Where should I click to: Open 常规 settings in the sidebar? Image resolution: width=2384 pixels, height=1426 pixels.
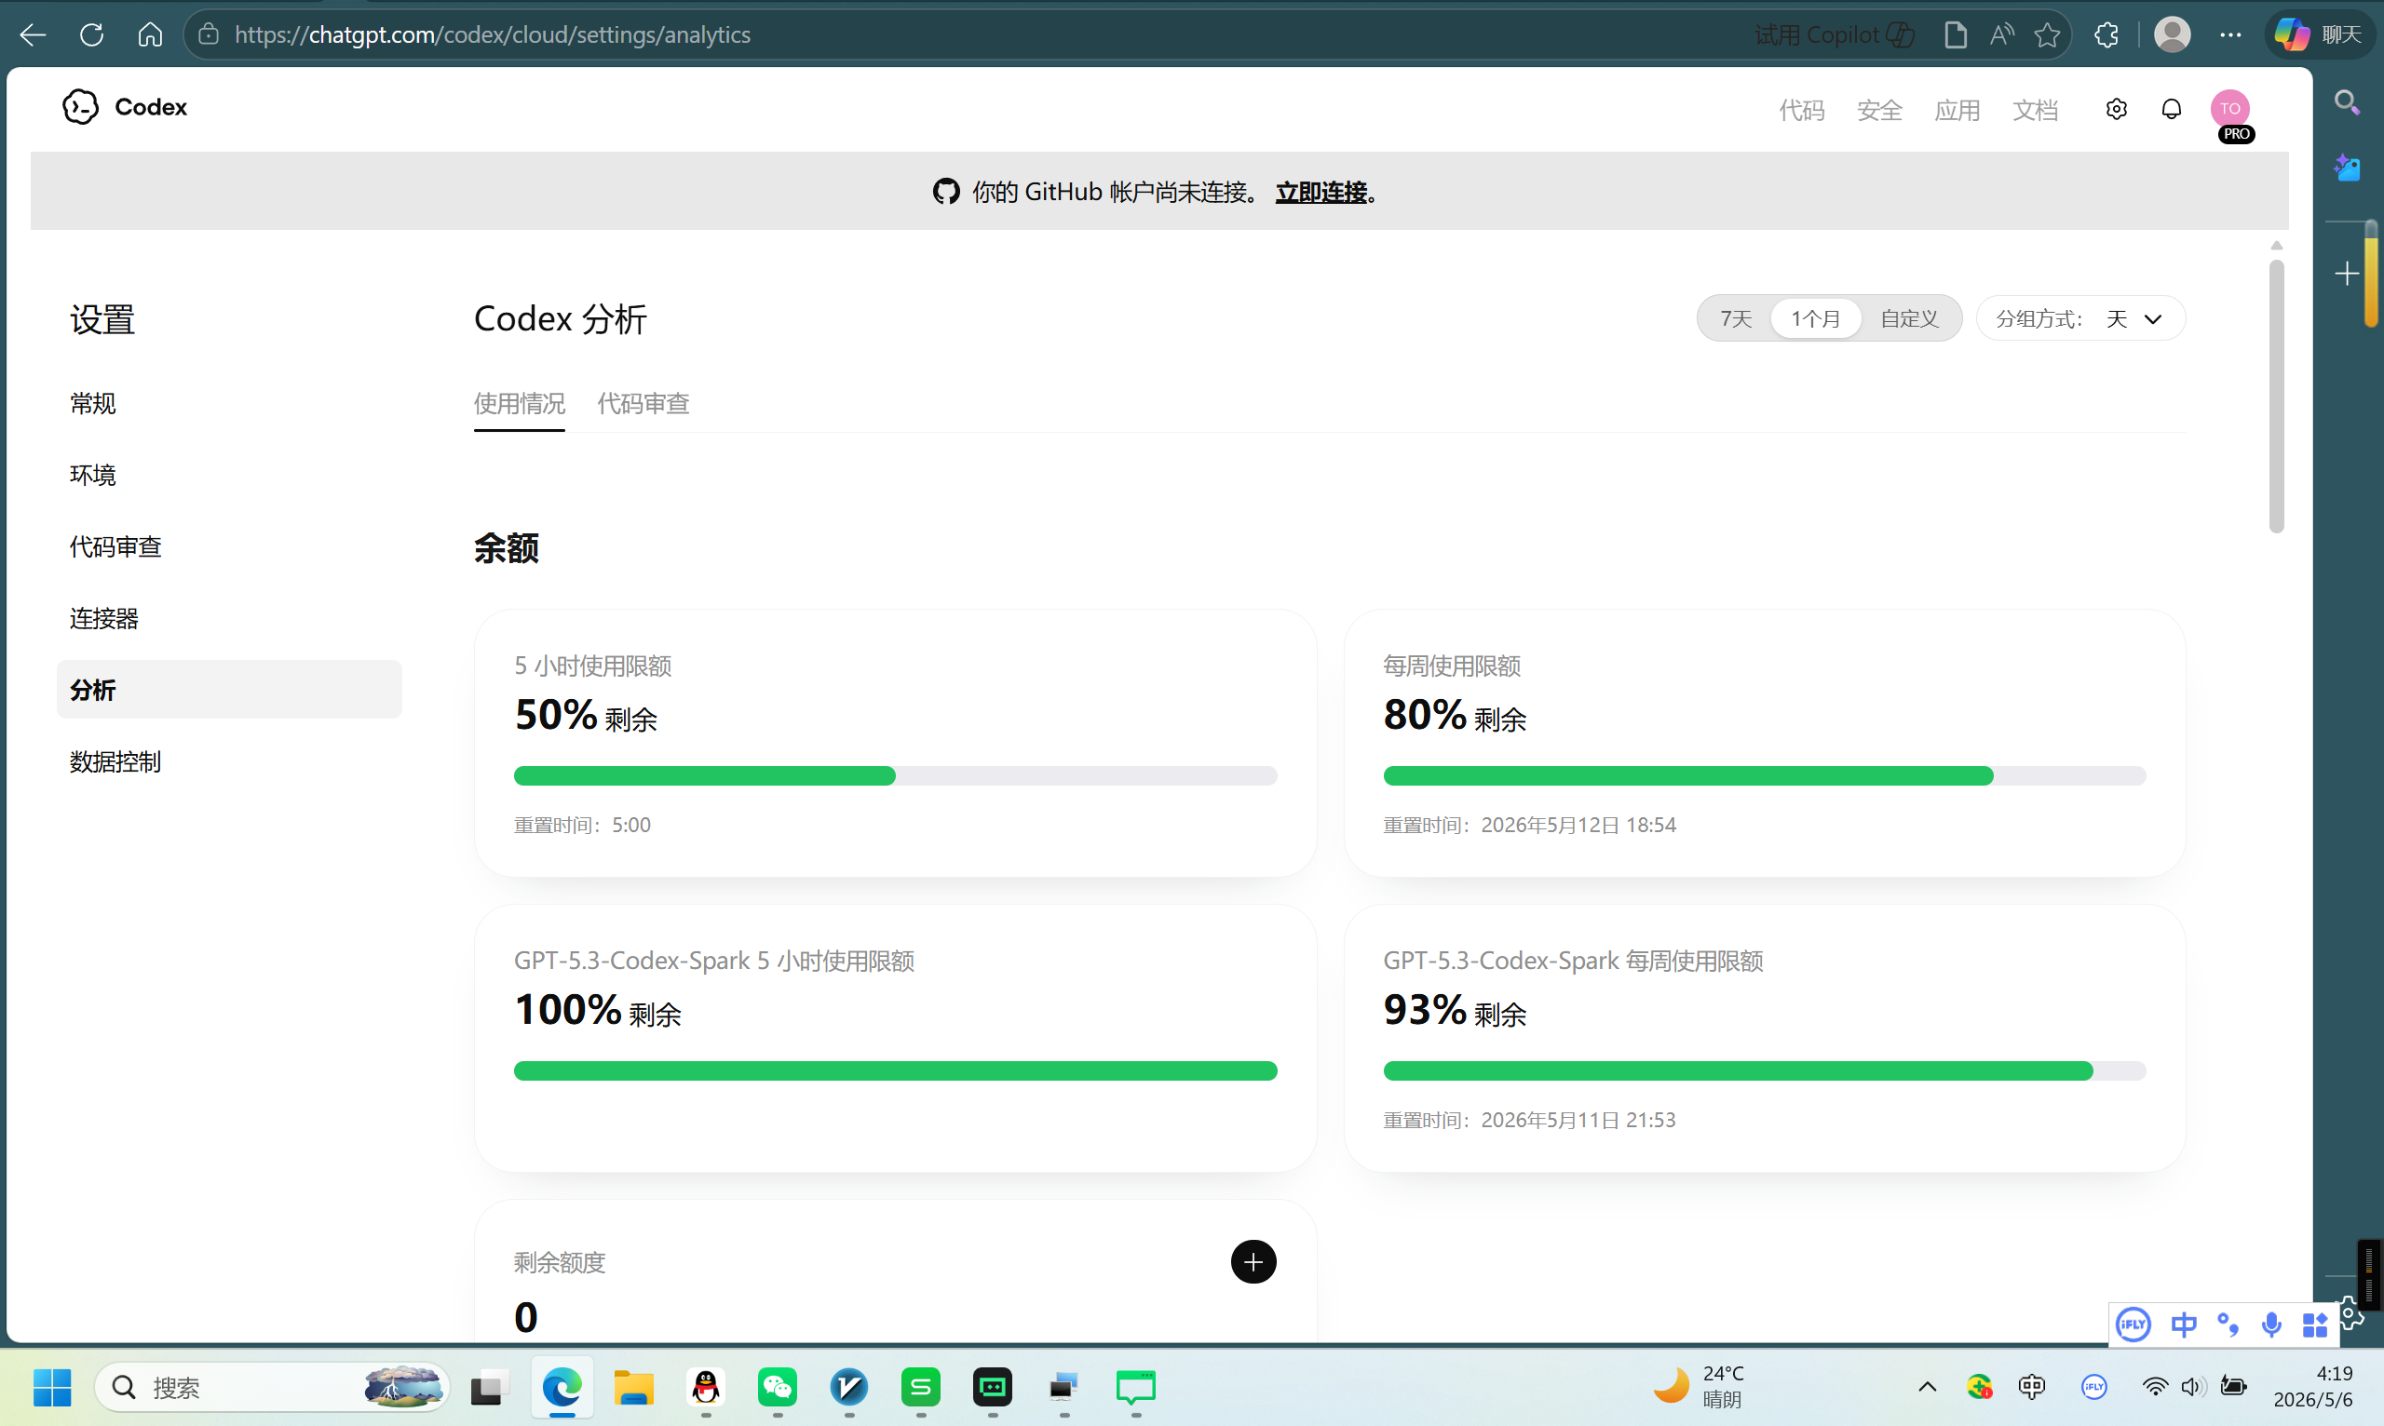(92, 404)
